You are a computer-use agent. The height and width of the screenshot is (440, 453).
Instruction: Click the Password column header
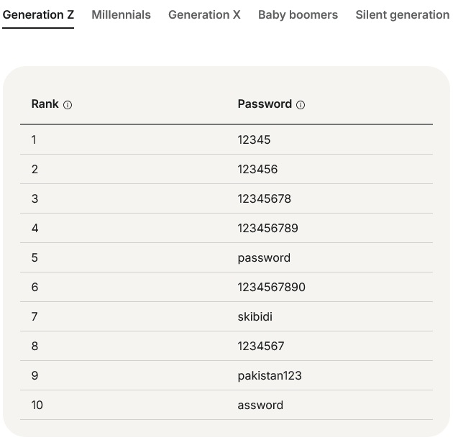tap(264, 104)
